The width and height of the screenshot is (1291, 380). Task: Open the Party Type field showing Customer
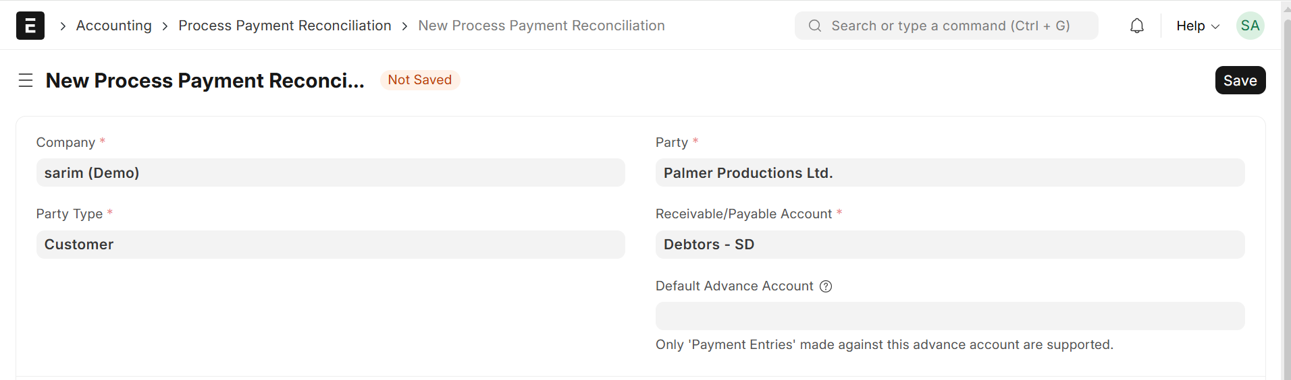[x=330, y=245]
